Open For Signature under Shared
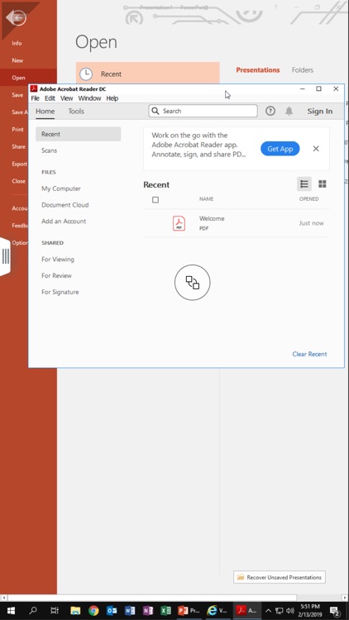The image size is (349, 620). pyautogui.click(x=60, y=292)
